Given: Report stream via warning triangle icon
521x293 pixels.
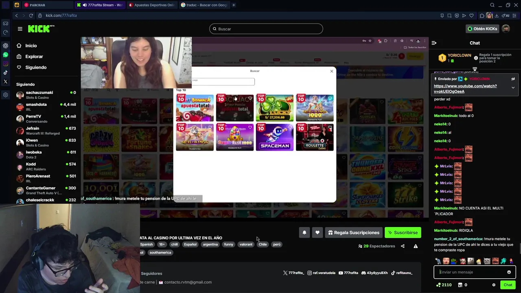Looking at the screenshot, I should (416, 246).
